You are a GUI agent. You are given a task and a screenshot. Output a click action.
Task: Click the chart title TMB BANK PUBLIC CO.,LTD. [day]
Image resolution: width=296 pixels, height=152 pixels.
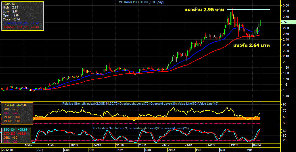tap(140, 2)
